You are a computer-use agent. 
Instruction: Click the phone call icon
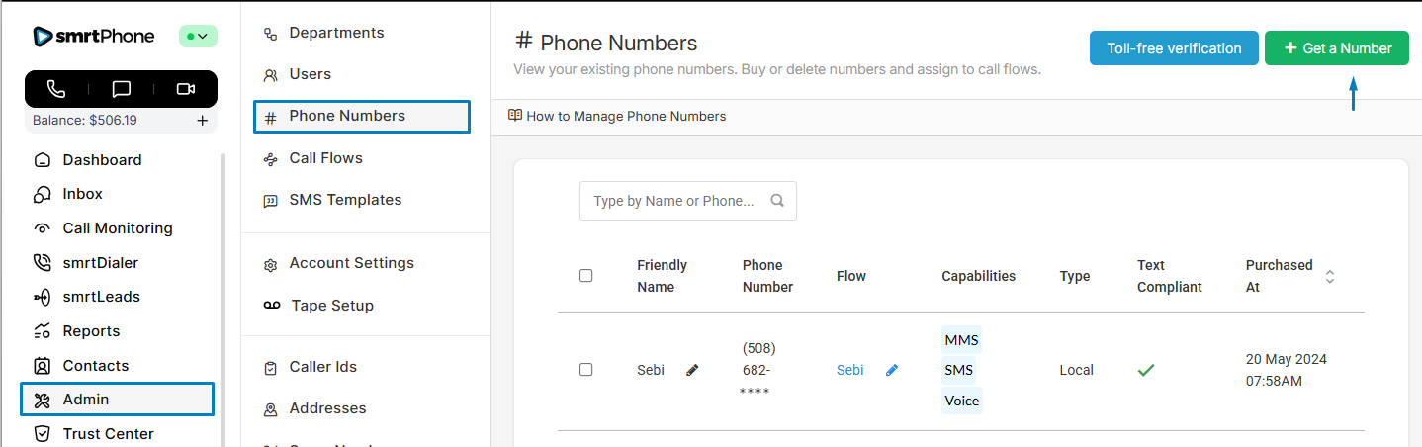(x=56, y=89)
